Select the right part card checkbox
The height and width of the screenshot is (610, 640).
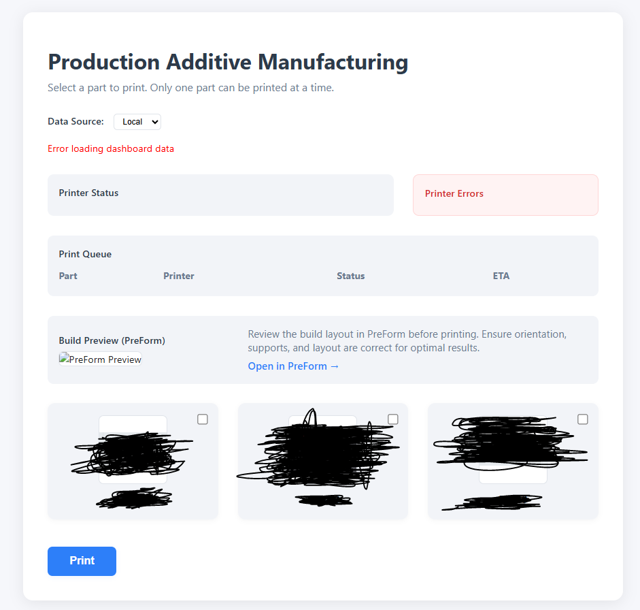coord(583,419)
